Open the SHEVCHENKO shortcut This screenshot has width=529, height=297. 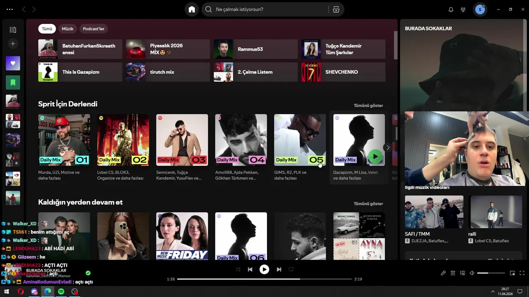pyautogui.click(x=343, y=72)
